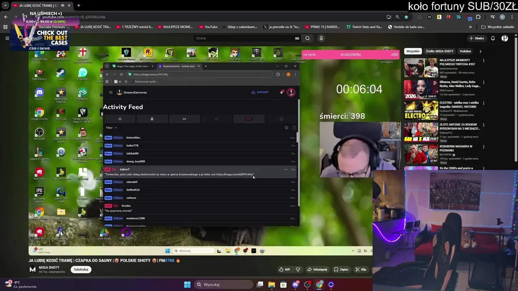This screenshot has height=291, width=518.
Task: Open the Chrome three-dot menu
Action: click(x=512, y=17)
